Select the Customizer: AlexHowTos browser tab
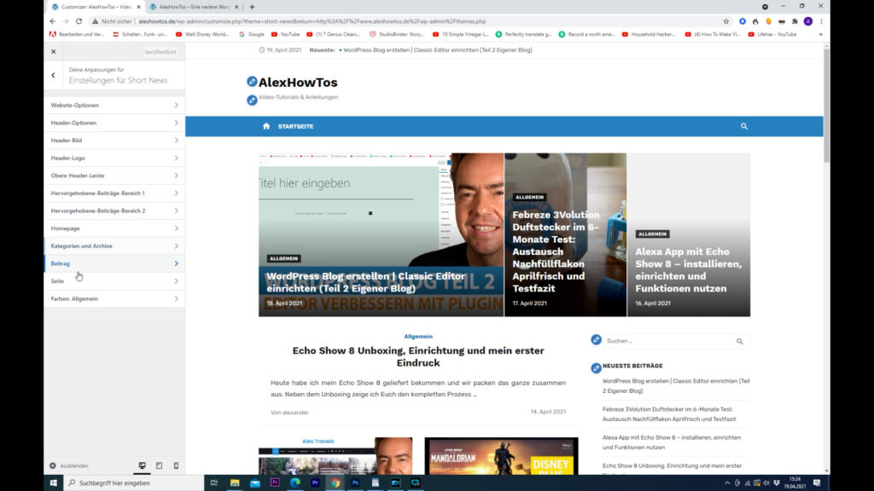The width and height of the screenshot is (874, 491). coord(96,7)
